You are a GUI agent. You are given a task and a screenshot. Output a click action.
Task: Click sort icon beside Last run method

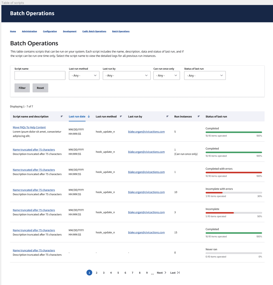tap(121, 116)
